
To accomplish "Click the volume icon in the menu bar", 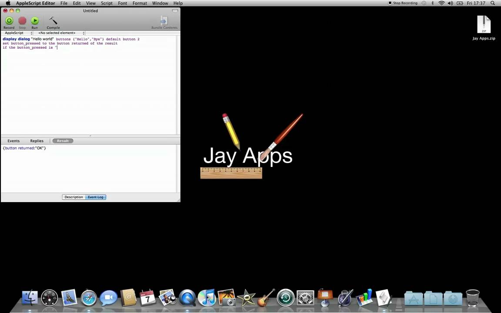I will [x=450, y=3].
